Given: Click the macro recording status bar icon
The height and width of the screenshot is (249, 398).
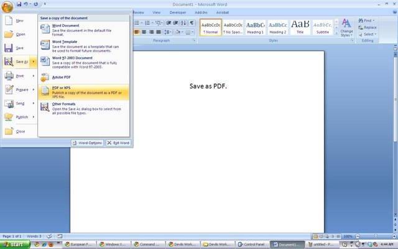Looking at the screenshot, I should 60,237.
